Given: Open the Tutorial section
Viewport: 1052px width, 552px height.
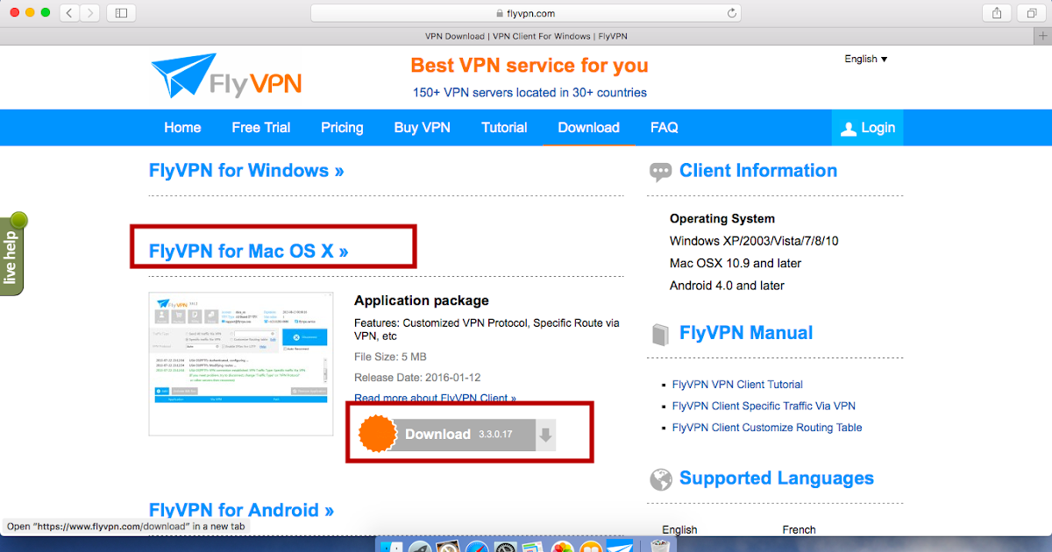Looking at the screenshot, I should pos(504,127).
